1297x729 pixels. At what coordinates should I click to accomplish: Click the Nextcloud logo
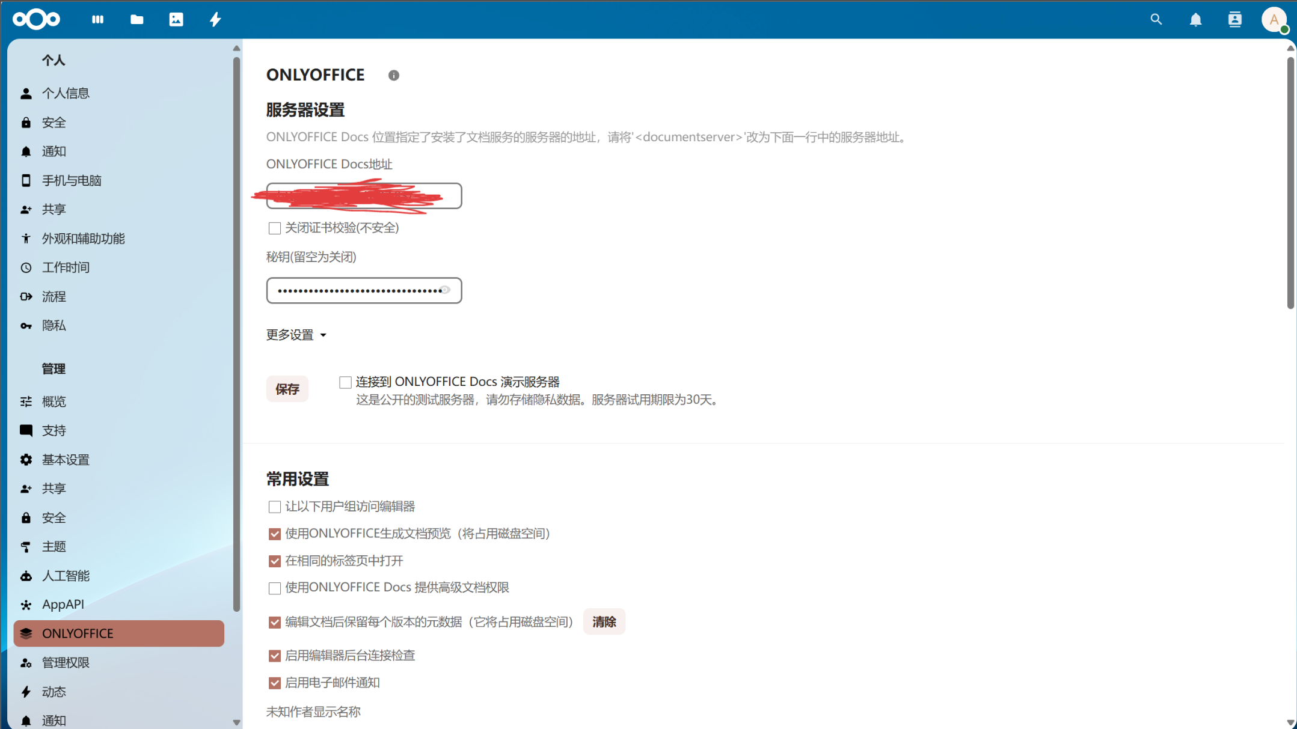click(x=36, y=19)
